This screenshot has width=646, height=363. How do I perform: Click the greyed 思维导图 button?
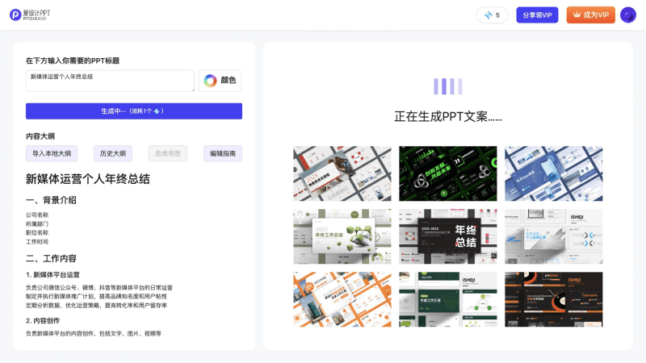coord(168,153)
